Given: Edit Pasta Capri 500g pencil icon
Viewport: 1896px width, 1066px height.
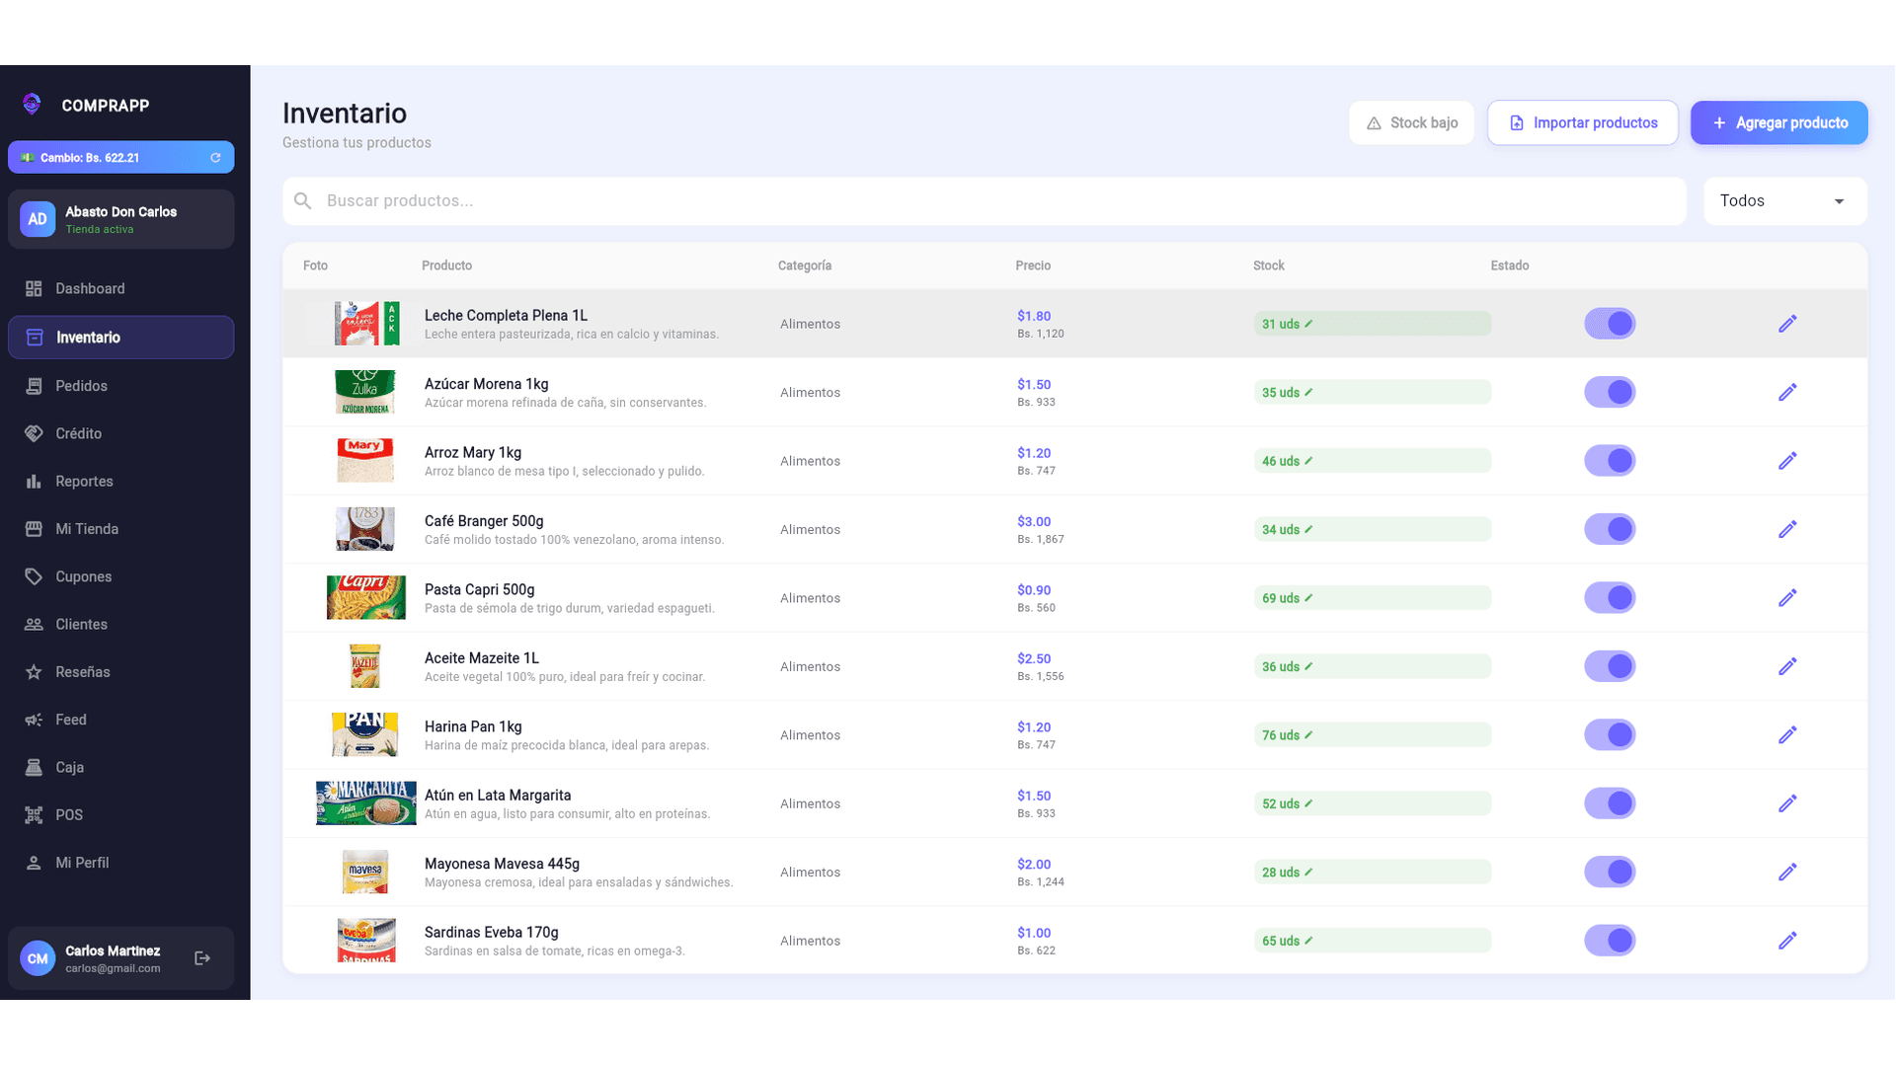Looking at the screenshot, I should tap(1787, 598).
